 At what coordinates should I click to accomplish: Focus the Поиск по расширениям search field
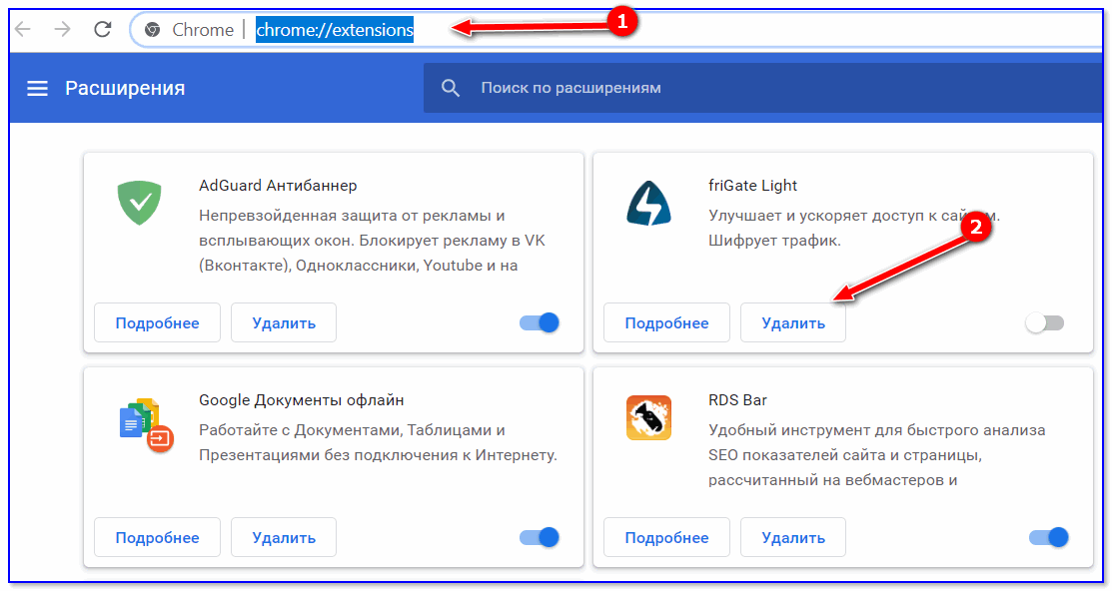(x=762, y=88)
